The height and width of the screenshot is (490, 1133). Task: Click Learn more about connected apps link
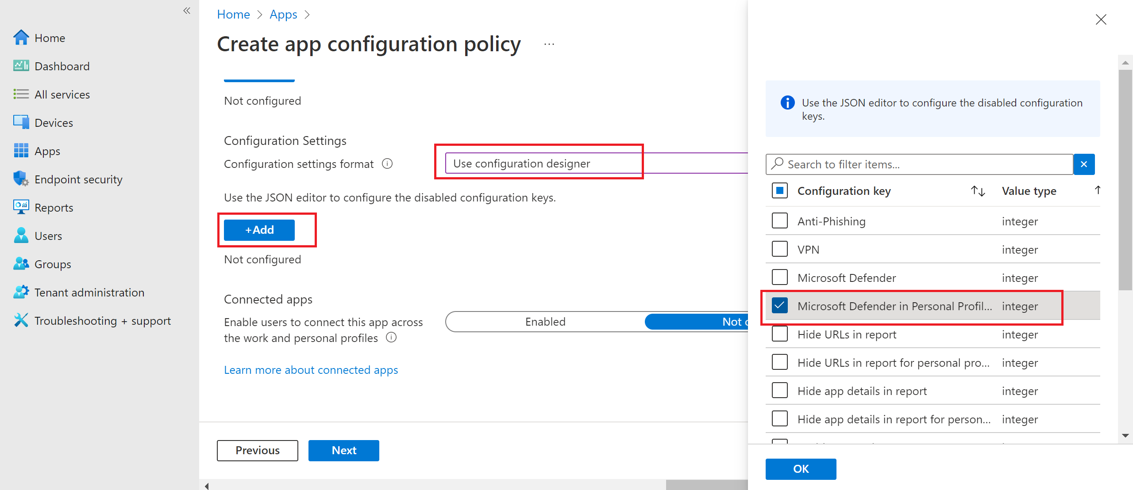pos(310,369)
